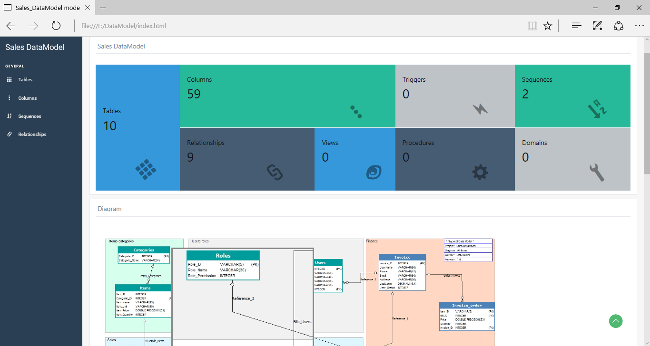Open Relationships from the sidebar
Screen dimensions: 650x346
tap(31, 134)
